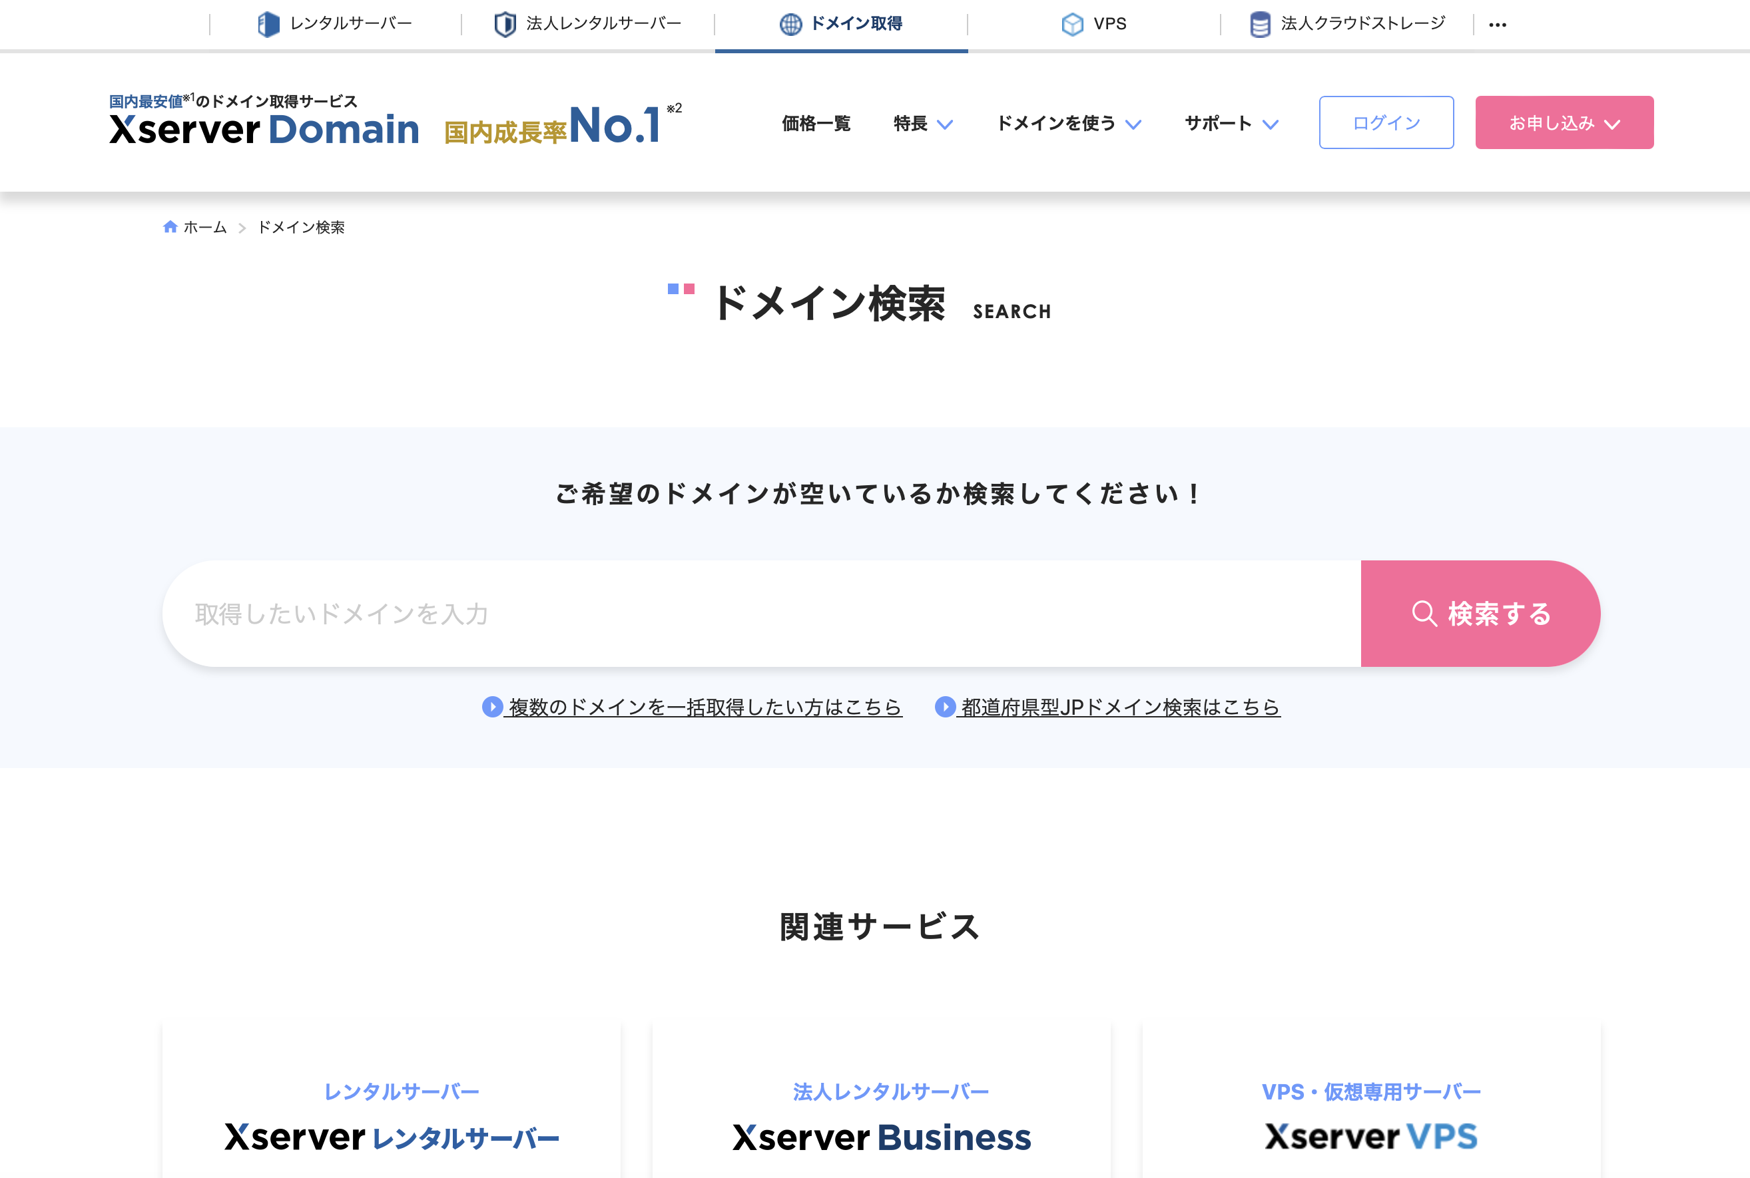Viewport: 1750px width, 1178px height.
Task: Click the VPS cube icon
Action: click(1072, 24)
